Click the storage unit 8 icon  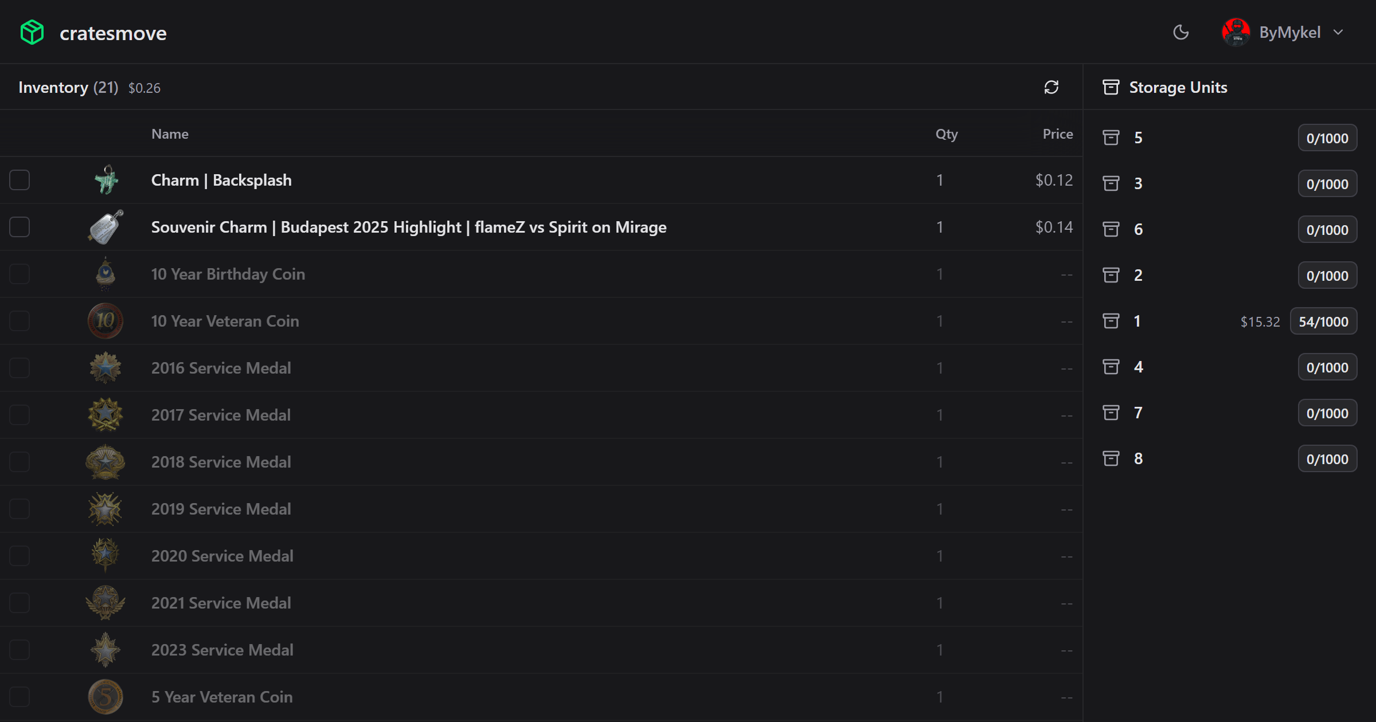point(1111,458)
